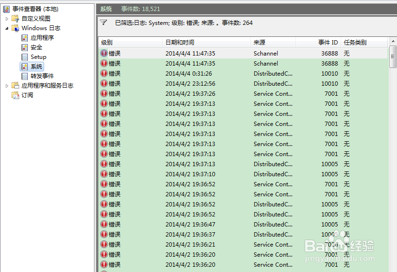Click error icon of 23:12:56 event

coord(104,83)
